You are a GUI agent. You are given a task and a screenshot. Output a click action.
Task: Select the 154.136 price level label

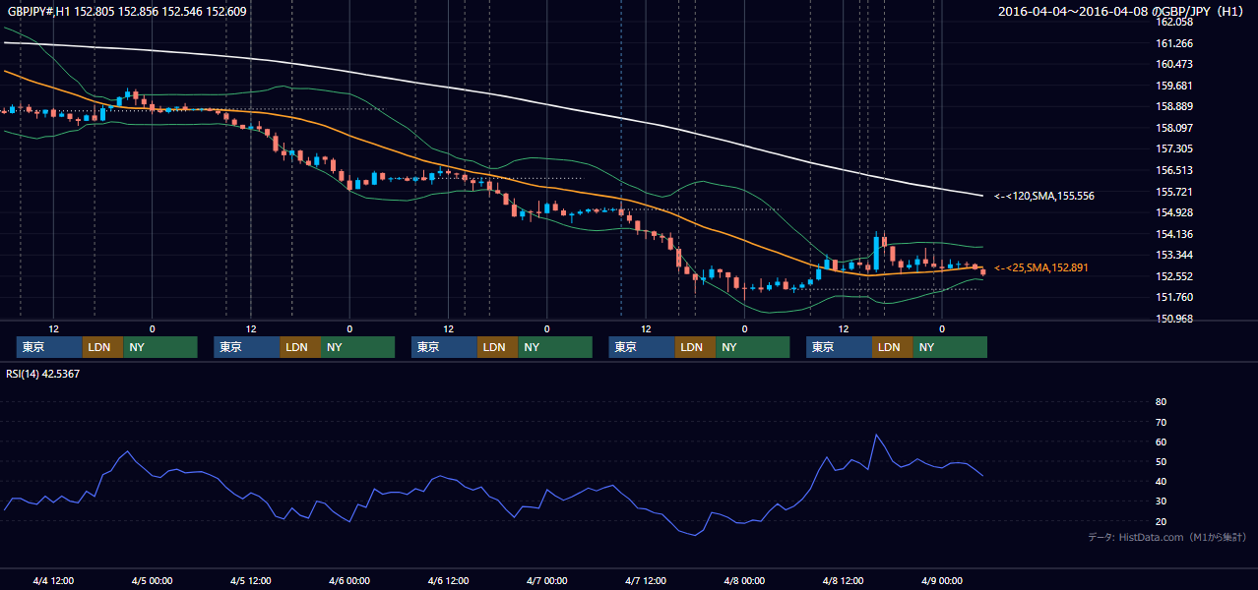1174,234
